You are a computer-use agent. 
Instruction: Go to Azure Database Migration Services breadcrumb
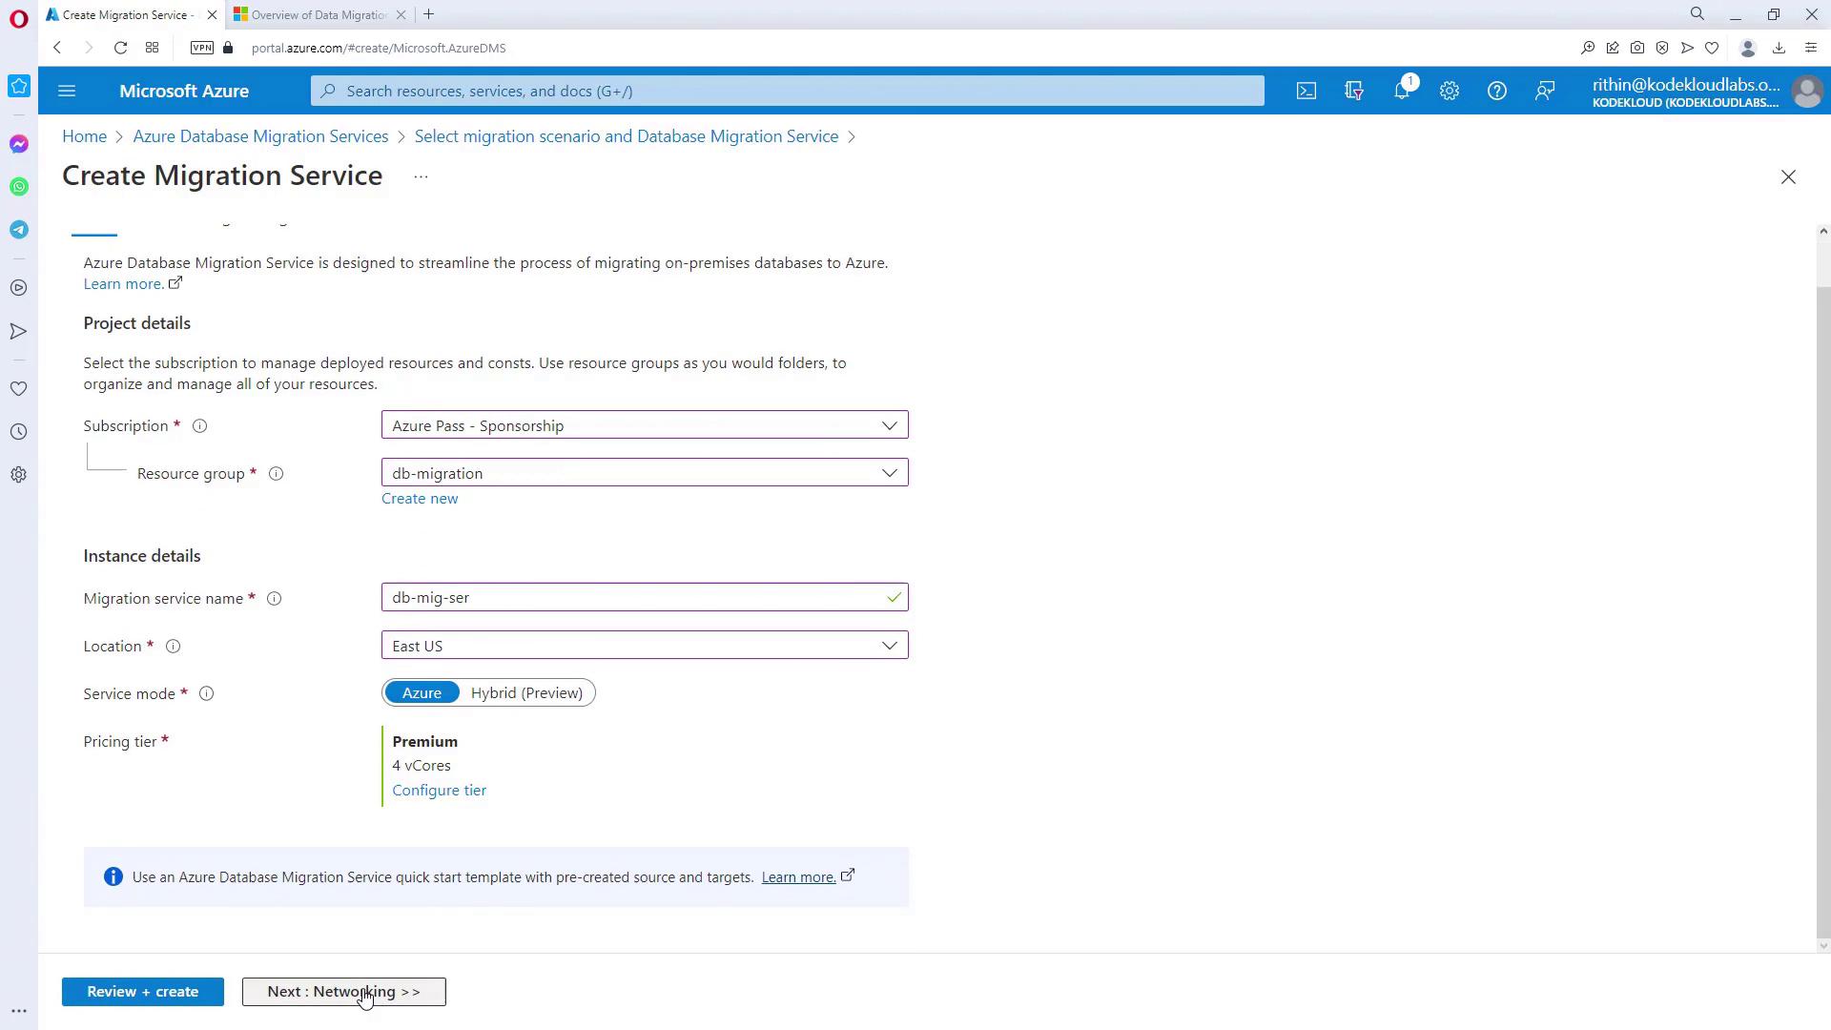[x=260, y=136]
